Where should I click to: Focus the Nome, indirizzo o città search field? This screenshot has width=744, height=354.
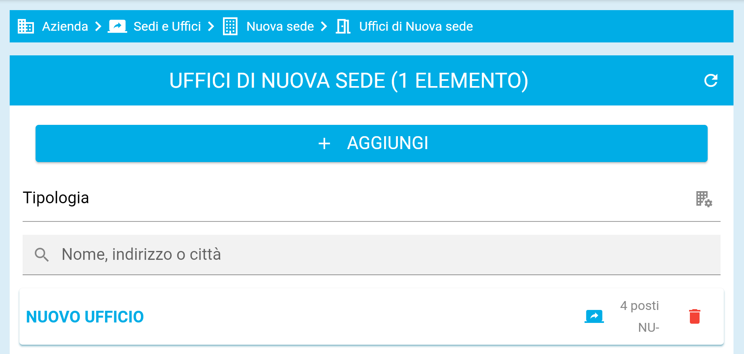(364, 255)
